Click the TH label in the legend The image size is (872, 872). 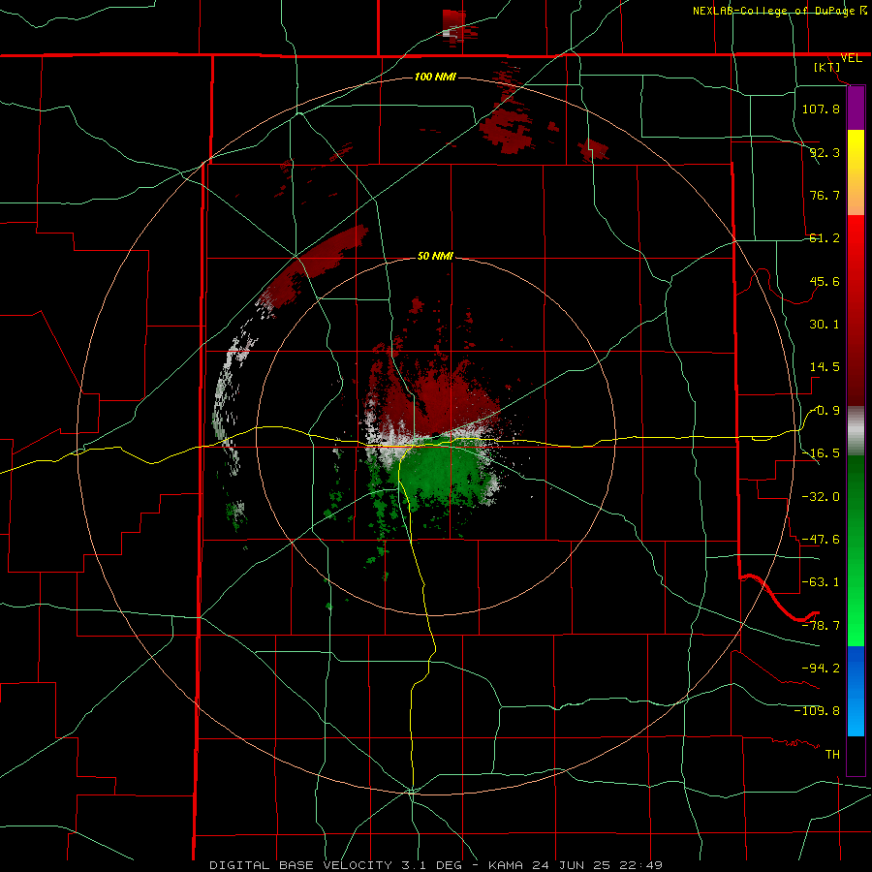[832, 754]
